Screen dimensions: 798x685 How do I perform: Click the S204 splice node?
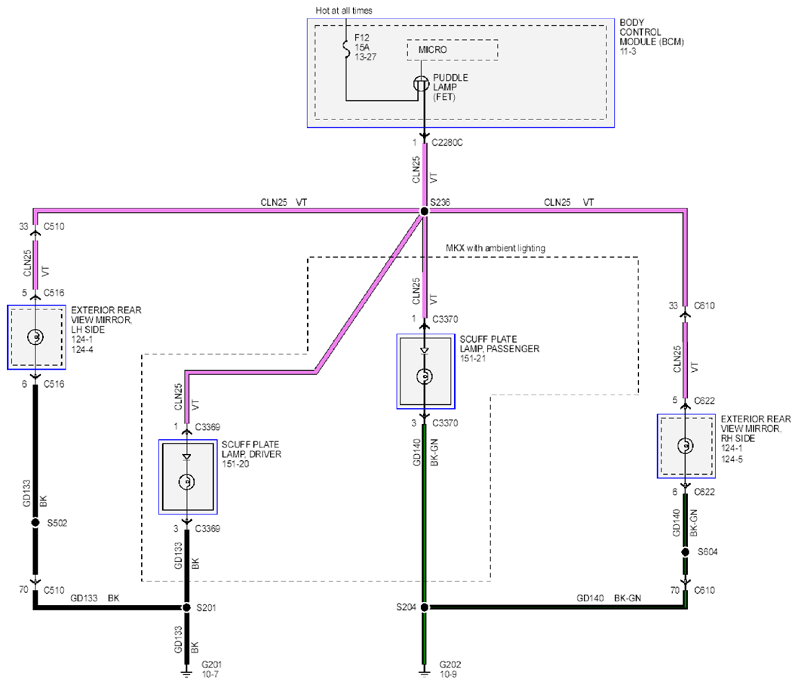[x=425, y=607]
